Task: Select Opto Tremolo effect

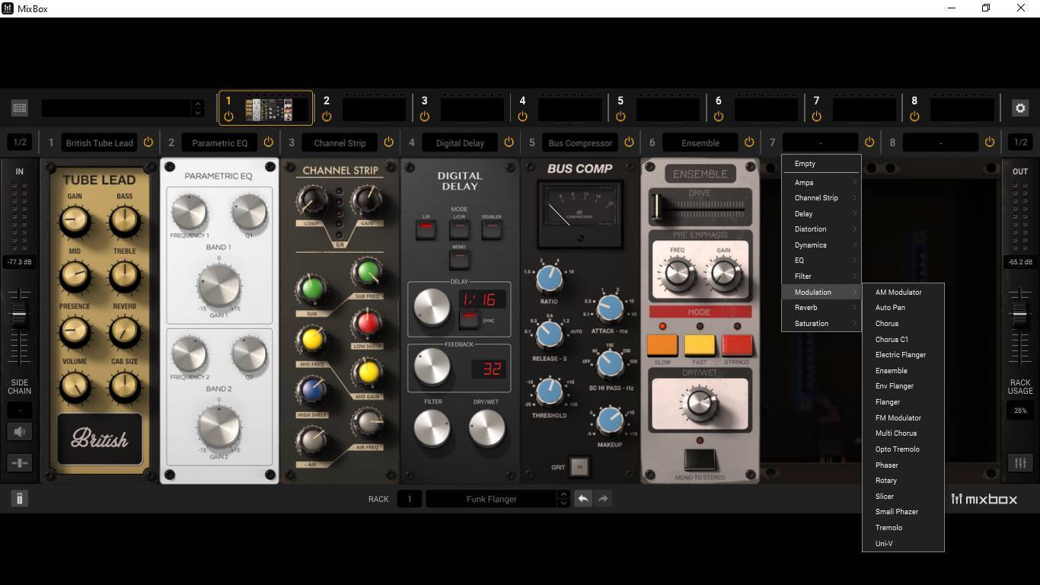Action: [903, 449]
